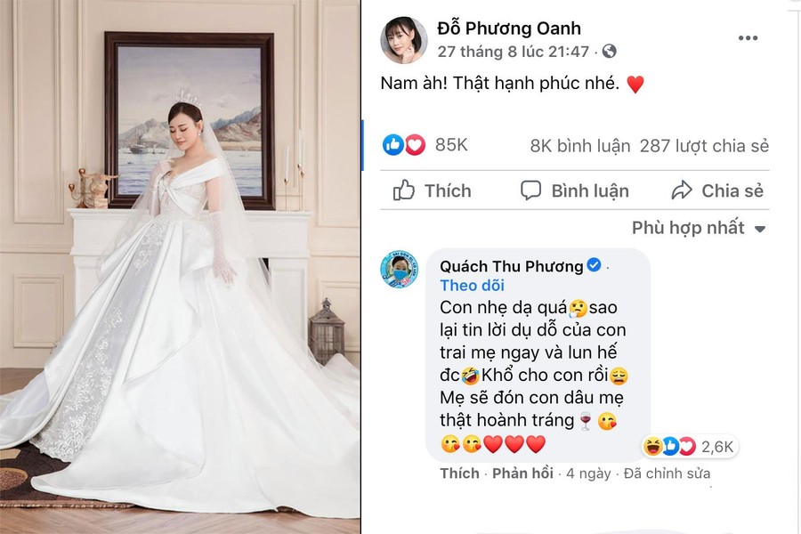Reply to the comment with Phản hồi
This screenshot has width=801, height=534.
pyautogui.click(x=522, y=473)
